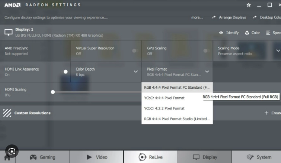281x163 pixels.
Task: Click the Display tab monitor icon
Action: [196, 157]
